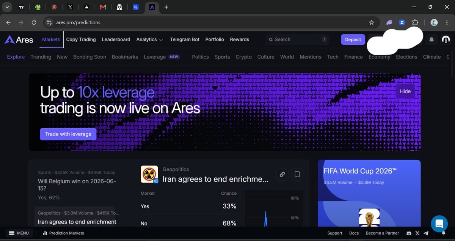
Task: Go to the Markets tab
Action: coord(51,39)
